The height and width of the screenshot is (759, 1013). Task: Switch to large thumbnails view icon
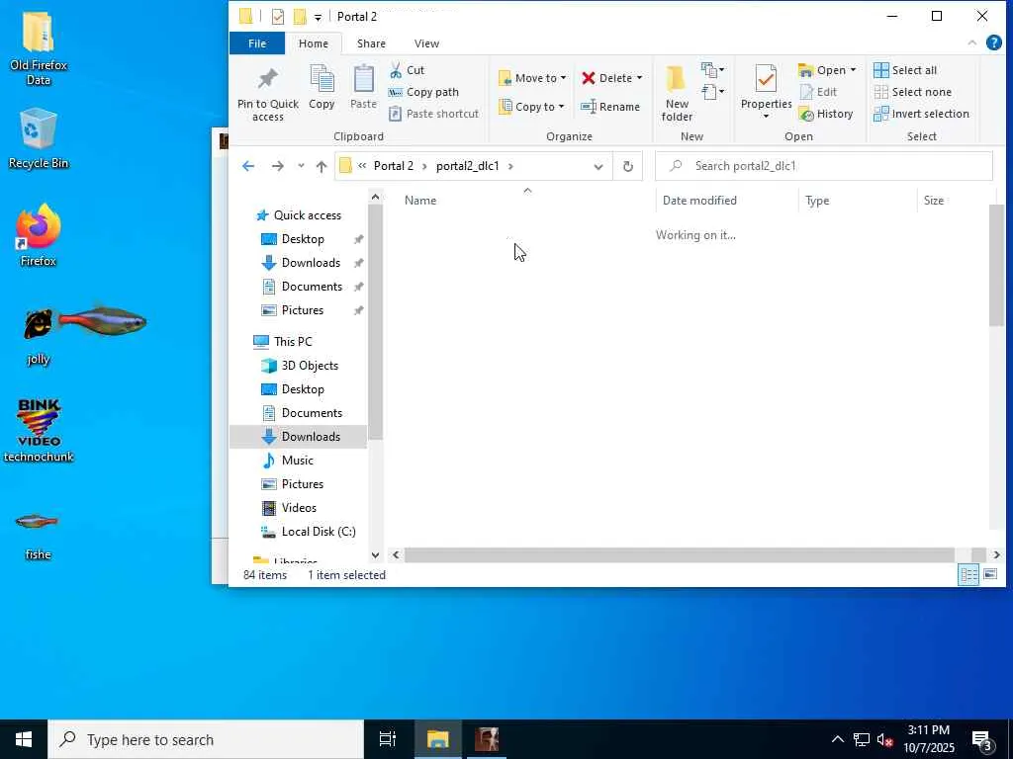click(x=989, y=574)
